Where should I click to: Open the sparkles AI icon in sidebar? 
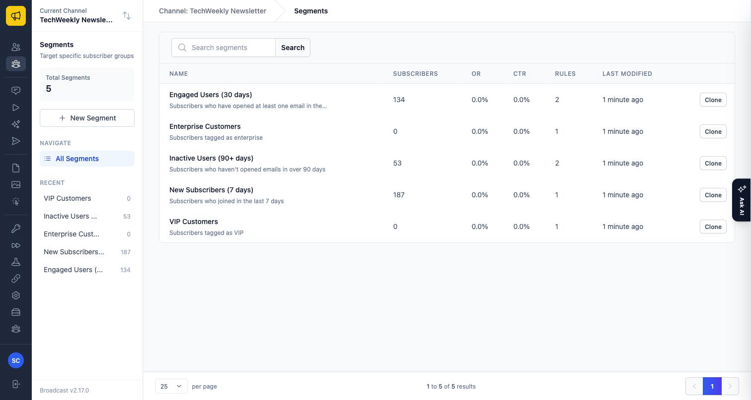point(16,124)
